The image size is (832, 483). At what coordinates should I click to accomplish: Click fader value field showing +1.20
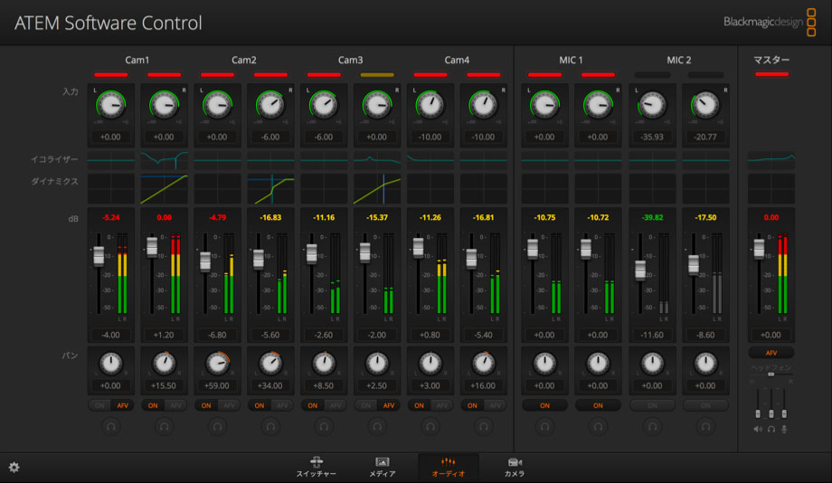click(x=164, y=335)
